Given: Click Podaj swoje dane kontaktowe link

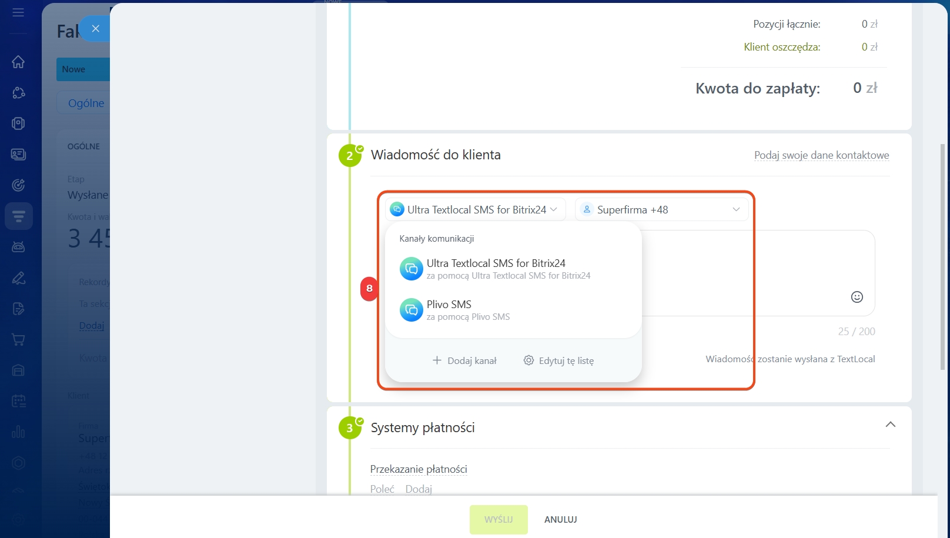Looking at the screenshot, I should [x=821, y=155].
